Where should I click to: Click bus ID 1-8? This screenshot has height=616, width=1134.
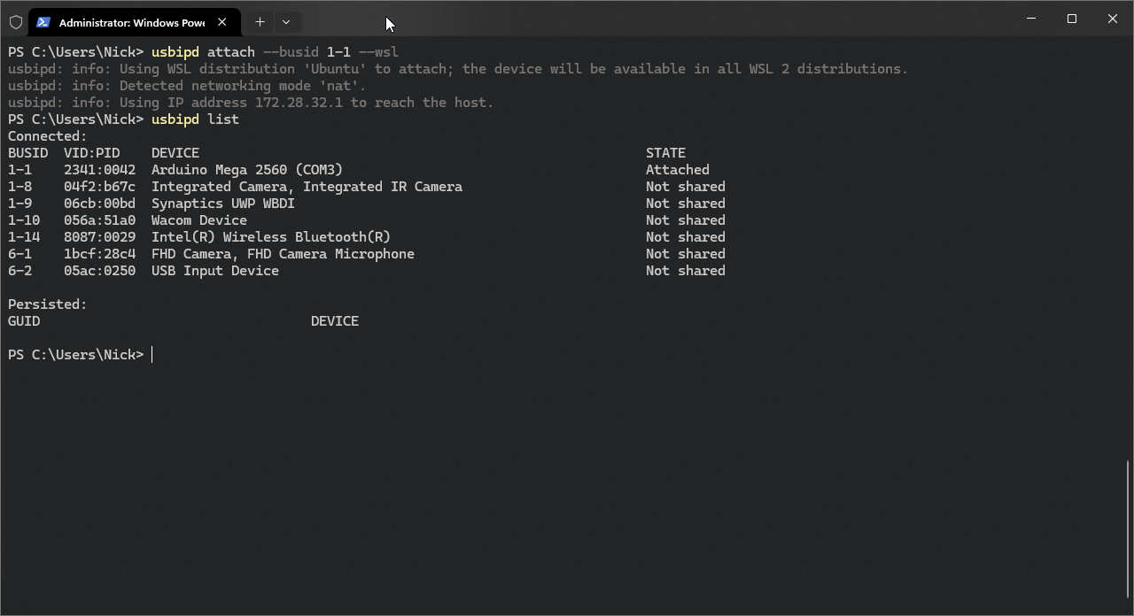19,187
